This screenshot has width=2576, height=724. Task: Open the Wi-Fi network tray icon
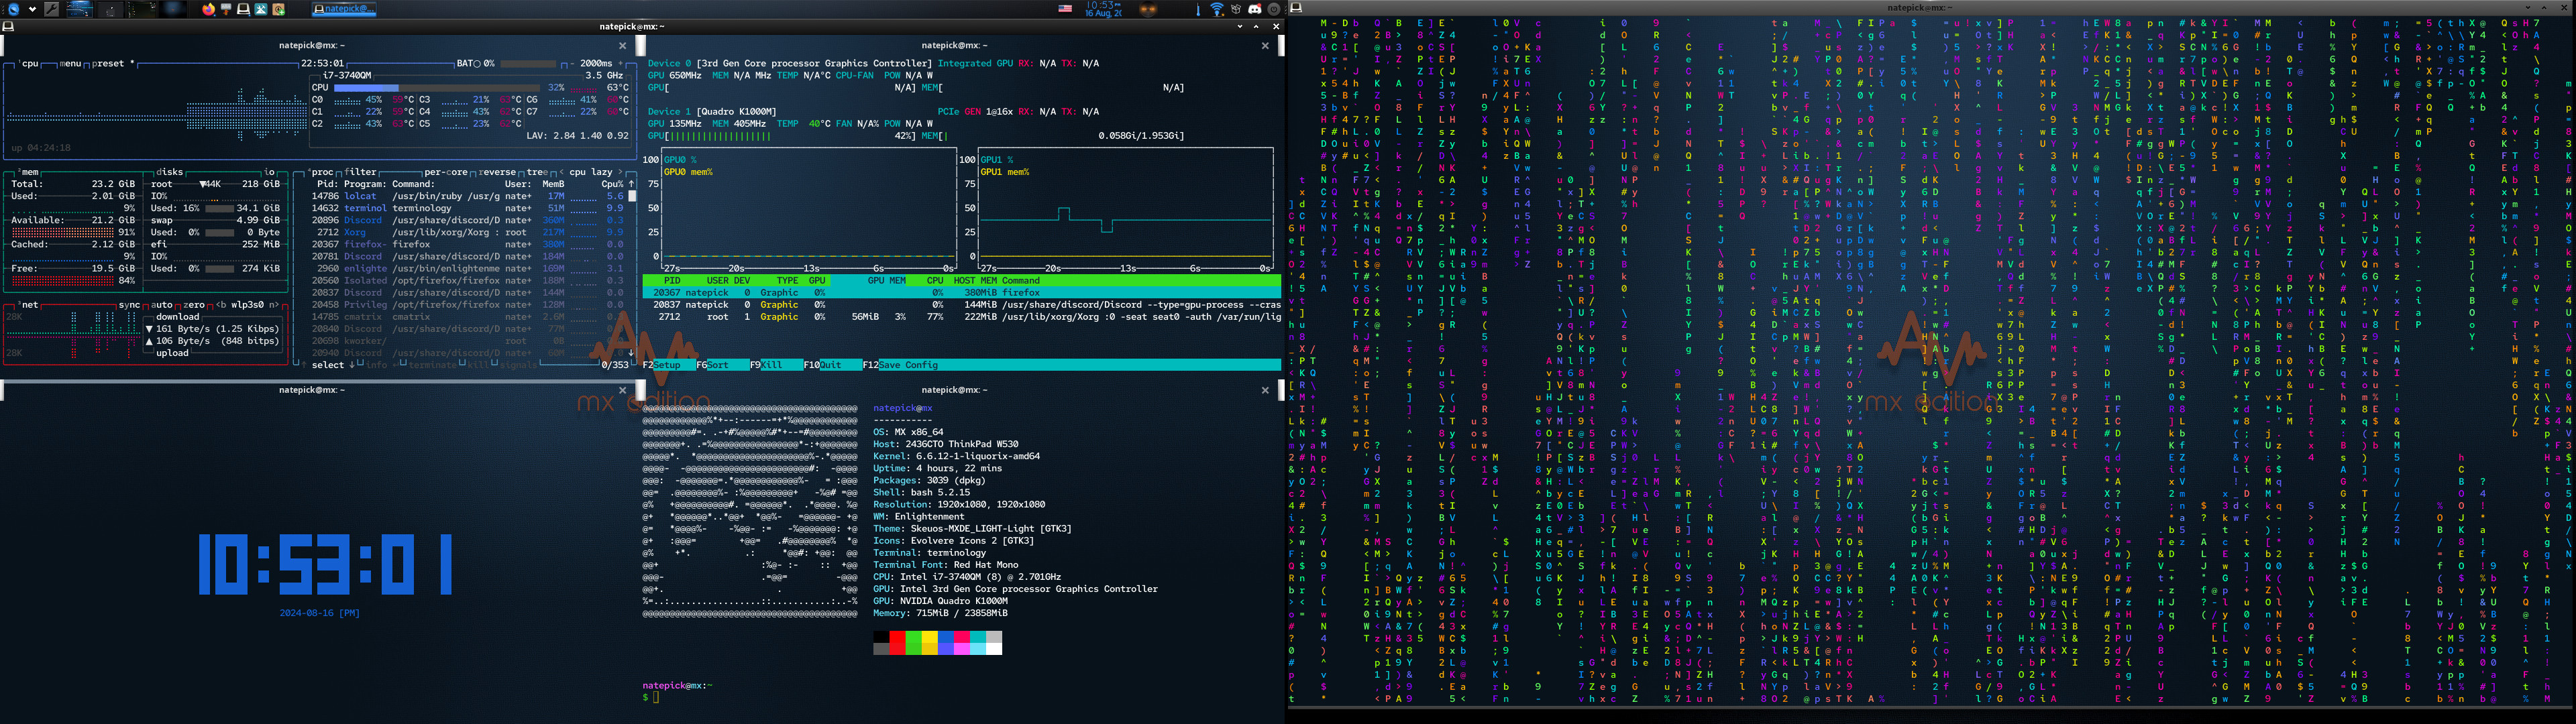(1217, 9)
